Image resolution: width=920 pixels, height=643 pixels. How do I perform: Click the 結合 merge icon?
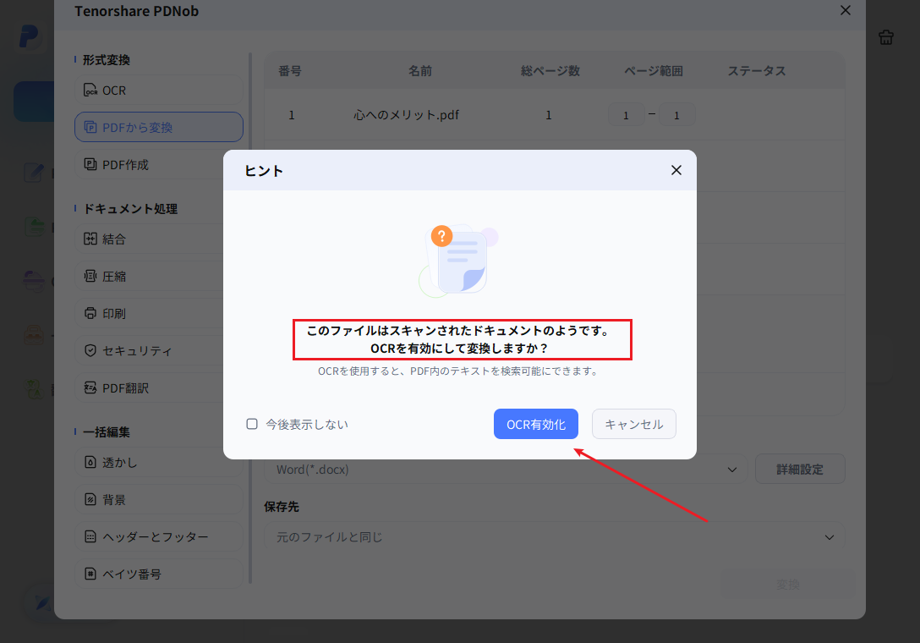point(90,239)
